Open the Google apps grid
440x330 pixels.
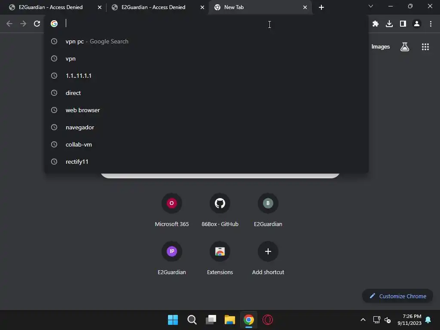[x=425, y=47]
